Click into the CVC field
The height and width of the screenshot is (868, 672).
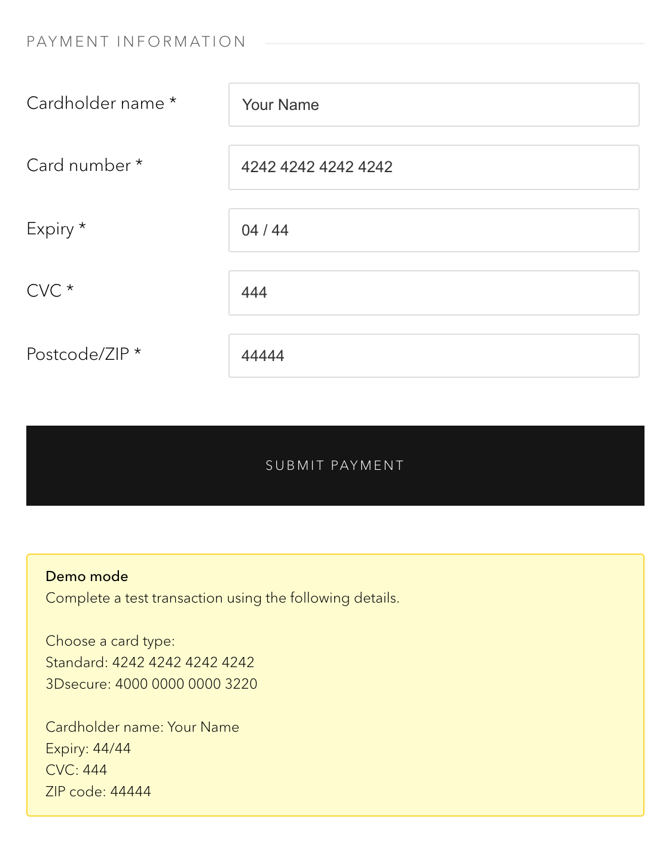pos(433,293)
